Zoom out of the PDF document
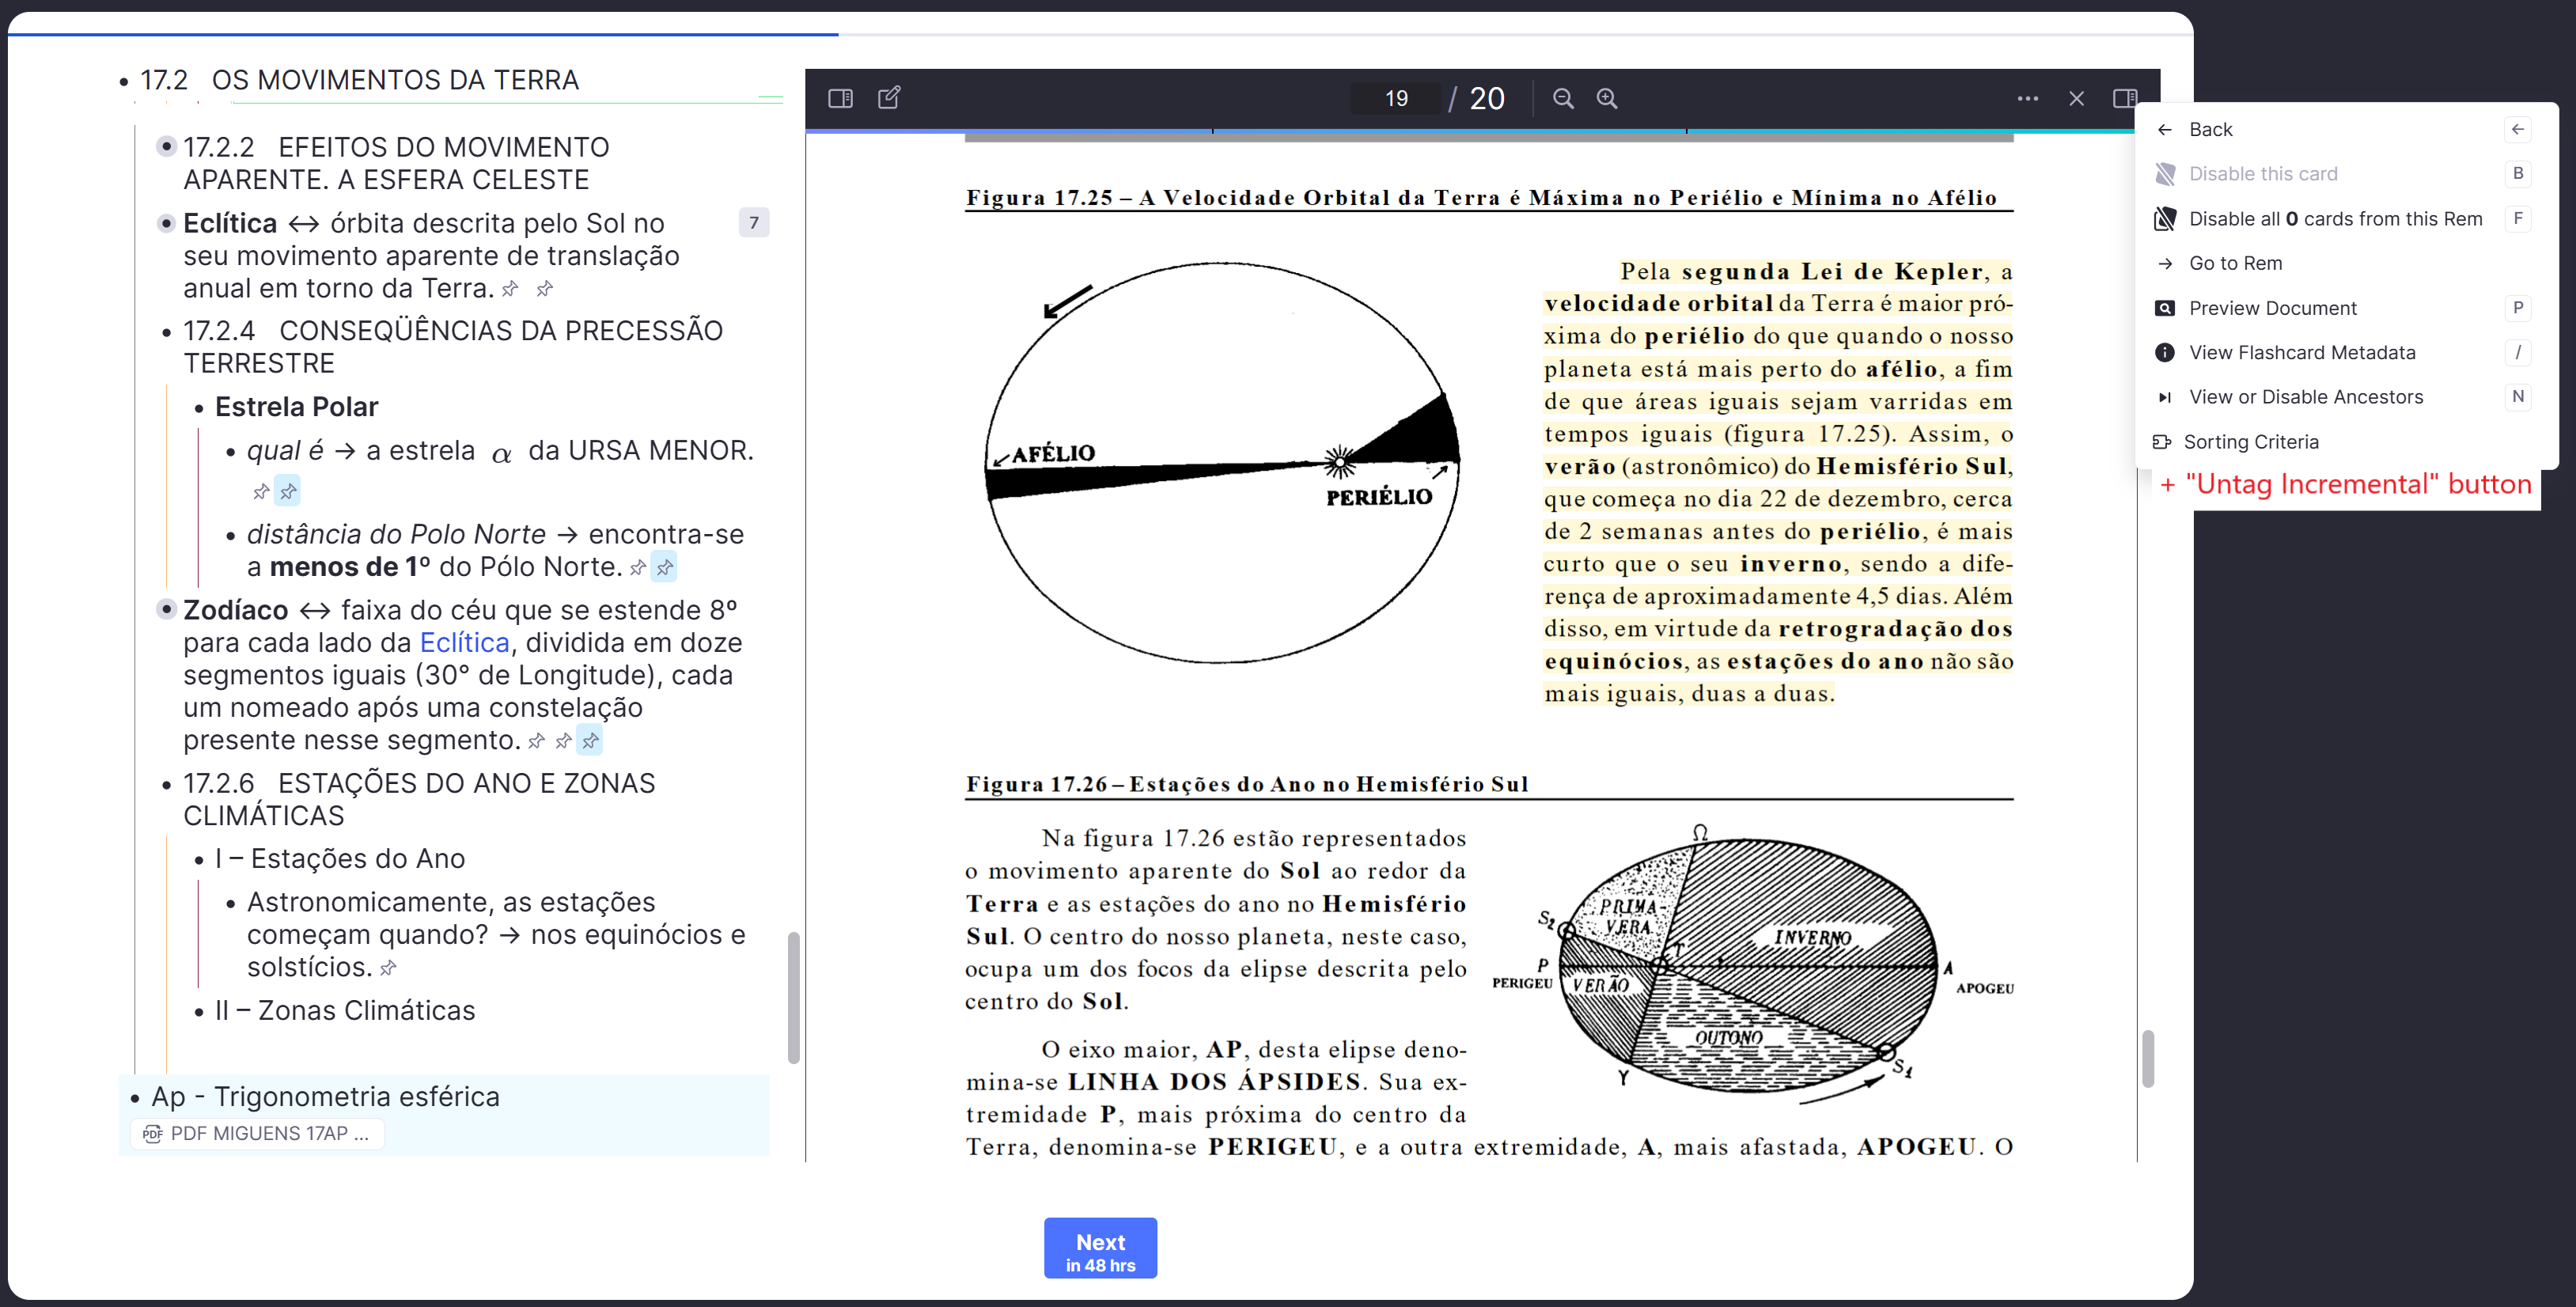 pyautogui.click(x=1563, y=98)
